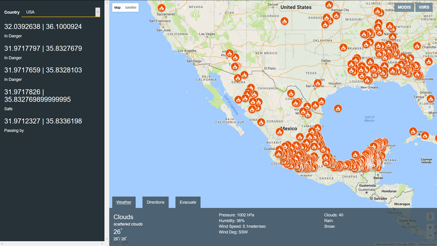
Task: Toggle the VIIRS fire data layer
Action: point(424,7)
